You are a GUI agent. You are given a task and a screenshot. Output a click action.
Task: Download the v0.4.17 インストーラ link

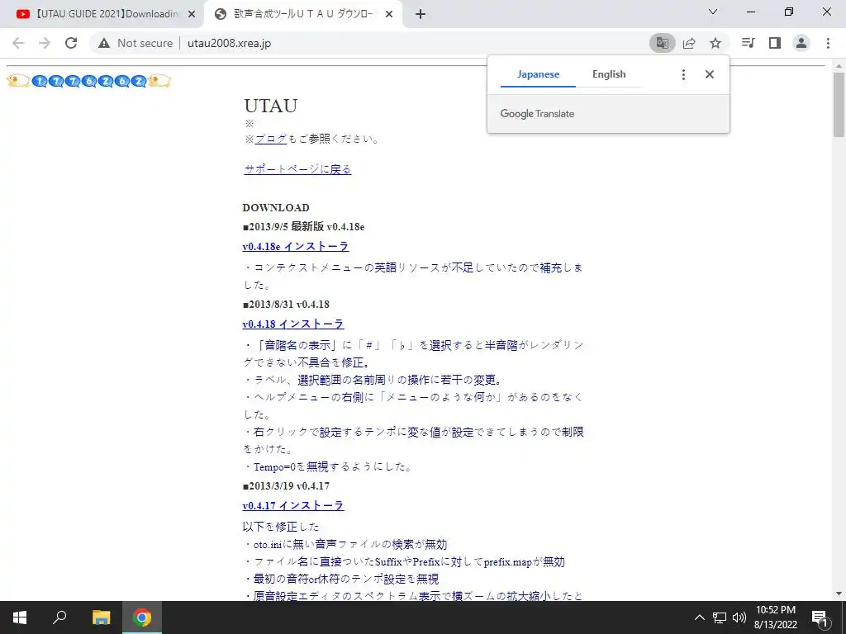[x=293, y=506]
